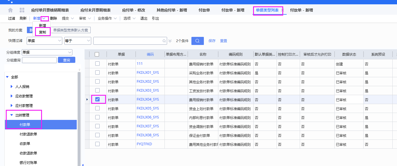Viewport: 397px width, 166px height.
Task: Open the app grid menu icon
Action: click(x=22, y=10)
